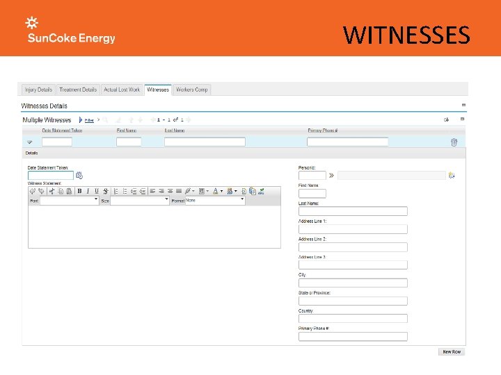
Task: Click the First Name field in Details
Action: click(312, 193)
